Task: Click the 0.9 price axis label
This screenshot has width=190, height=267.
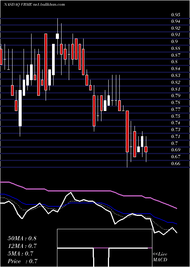Action: coord(174,42)
